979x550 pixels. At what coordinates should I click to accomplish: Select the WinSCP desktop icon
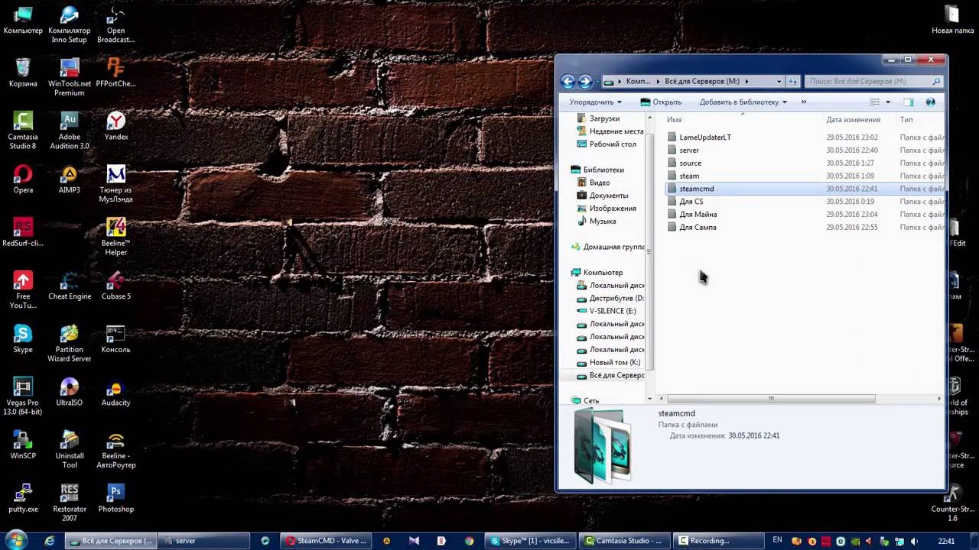coord(23,445)
